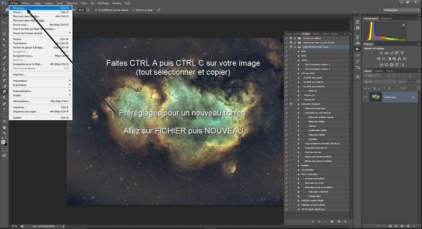This screenshot has height=229, width=422.
Task: Create new layer group folder in Calques panel
Action: click(402, 226)
